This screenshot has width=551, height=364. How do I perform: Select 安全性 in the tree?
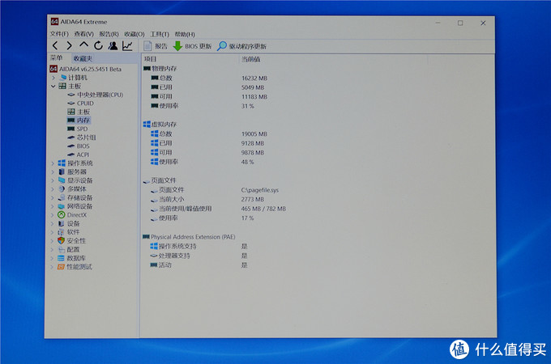pyautogui.click(x=77, y=240)
